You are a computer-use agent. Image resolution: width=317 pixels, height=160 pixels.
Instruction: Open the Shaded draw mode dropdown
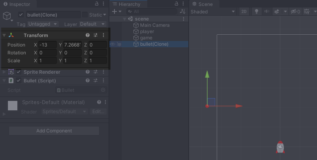click(213, 11)
